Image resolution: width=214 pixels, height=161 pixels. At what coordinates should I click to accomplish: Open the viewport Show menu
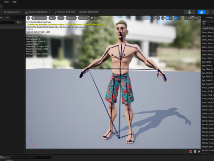(x=61, y=18)
